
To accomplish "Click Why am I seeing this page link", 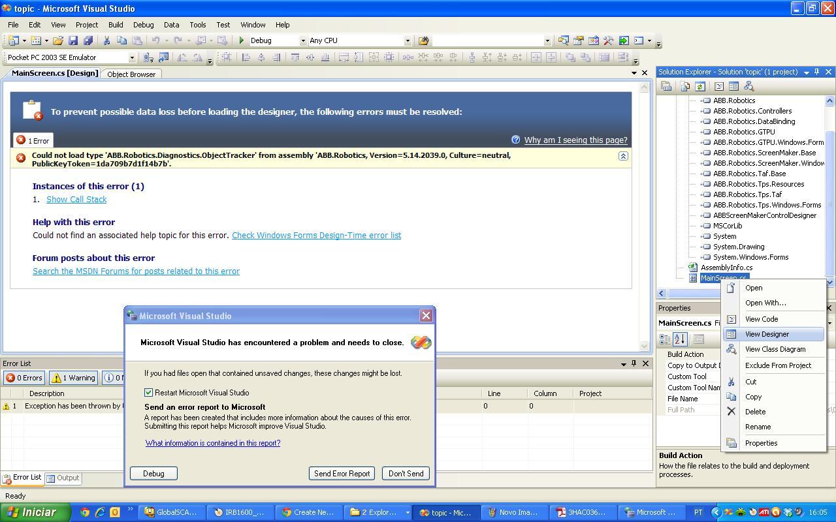I will [x=575, y=140].
